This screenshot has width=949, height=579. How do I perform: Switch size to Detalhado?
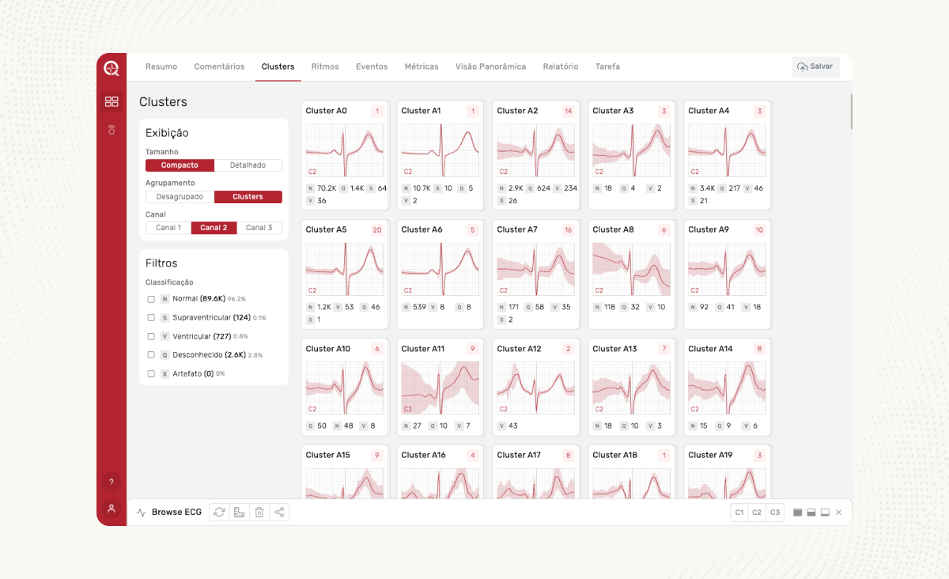(x=248, y=165)
